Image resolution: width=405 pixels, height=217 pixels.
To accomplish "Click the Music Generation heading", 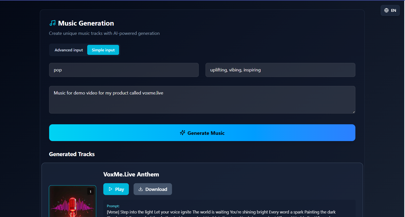I will [x=86, y=23].
